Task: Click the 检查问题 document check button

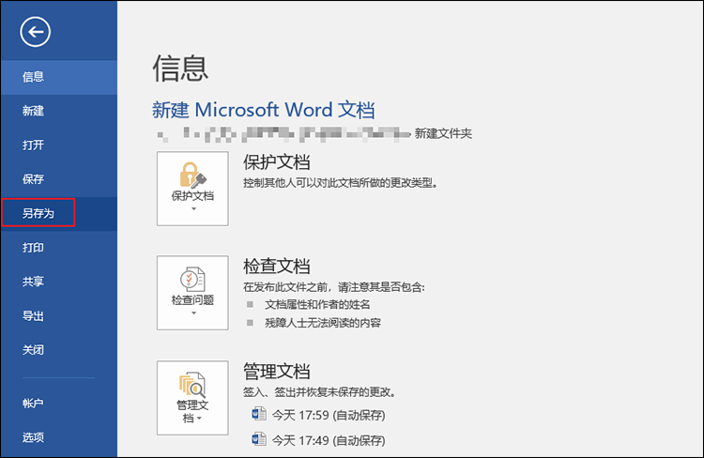Action: [x=192, y=293]
